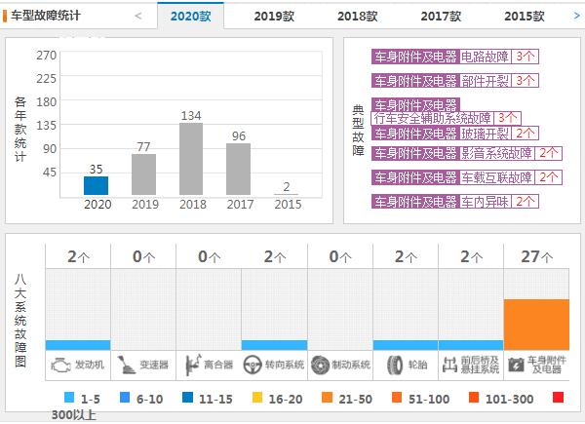Open the 车载互联故障 2个 fault tag
The width and height of the screenshot is (585, 424).
(x=467, y=177)
